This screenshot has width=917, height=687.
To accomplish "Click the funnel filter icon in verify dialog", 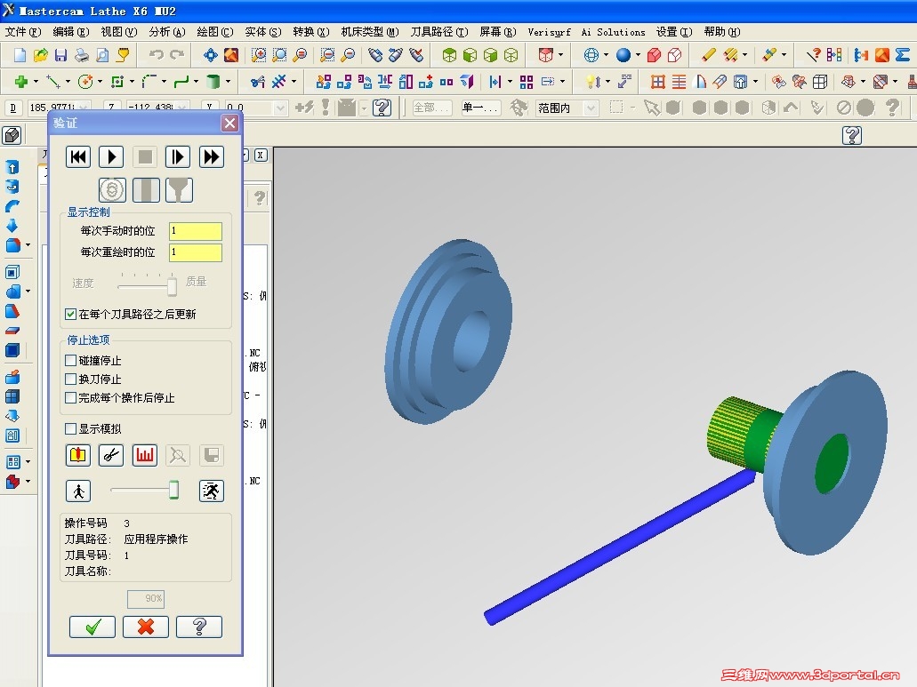I will (x=180, y=190).
